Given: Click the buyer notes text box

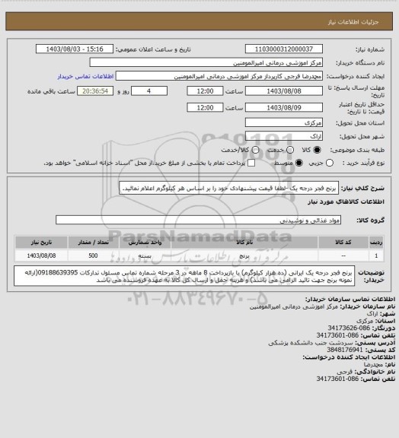Looking at the screenshot, I should point(184,276).
